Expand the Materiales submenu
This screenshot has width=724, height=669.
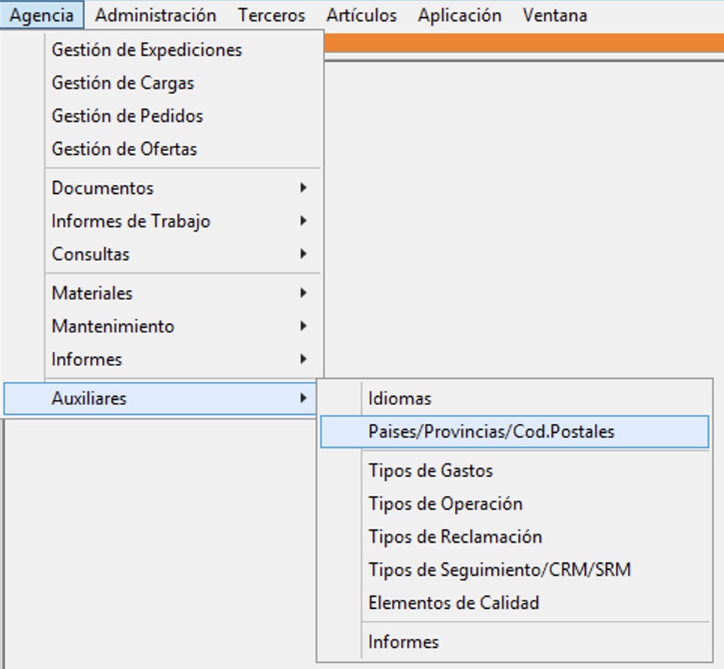pos(92,294)
